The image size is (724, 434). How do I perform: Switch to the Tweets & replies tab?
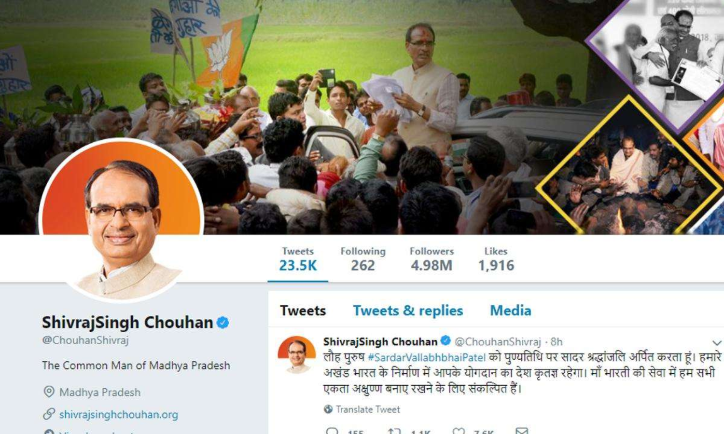click(x=408, y=311)
